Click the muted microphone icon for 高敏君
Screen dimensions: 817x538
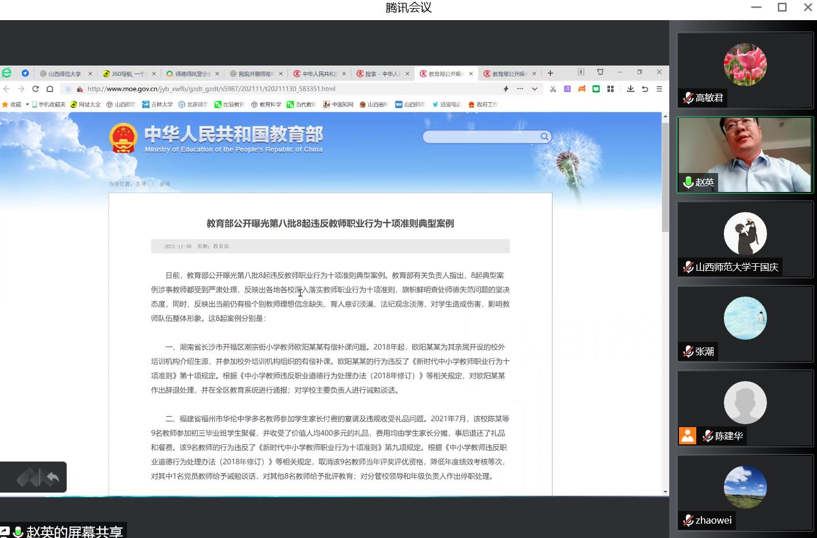pos(688,98)
